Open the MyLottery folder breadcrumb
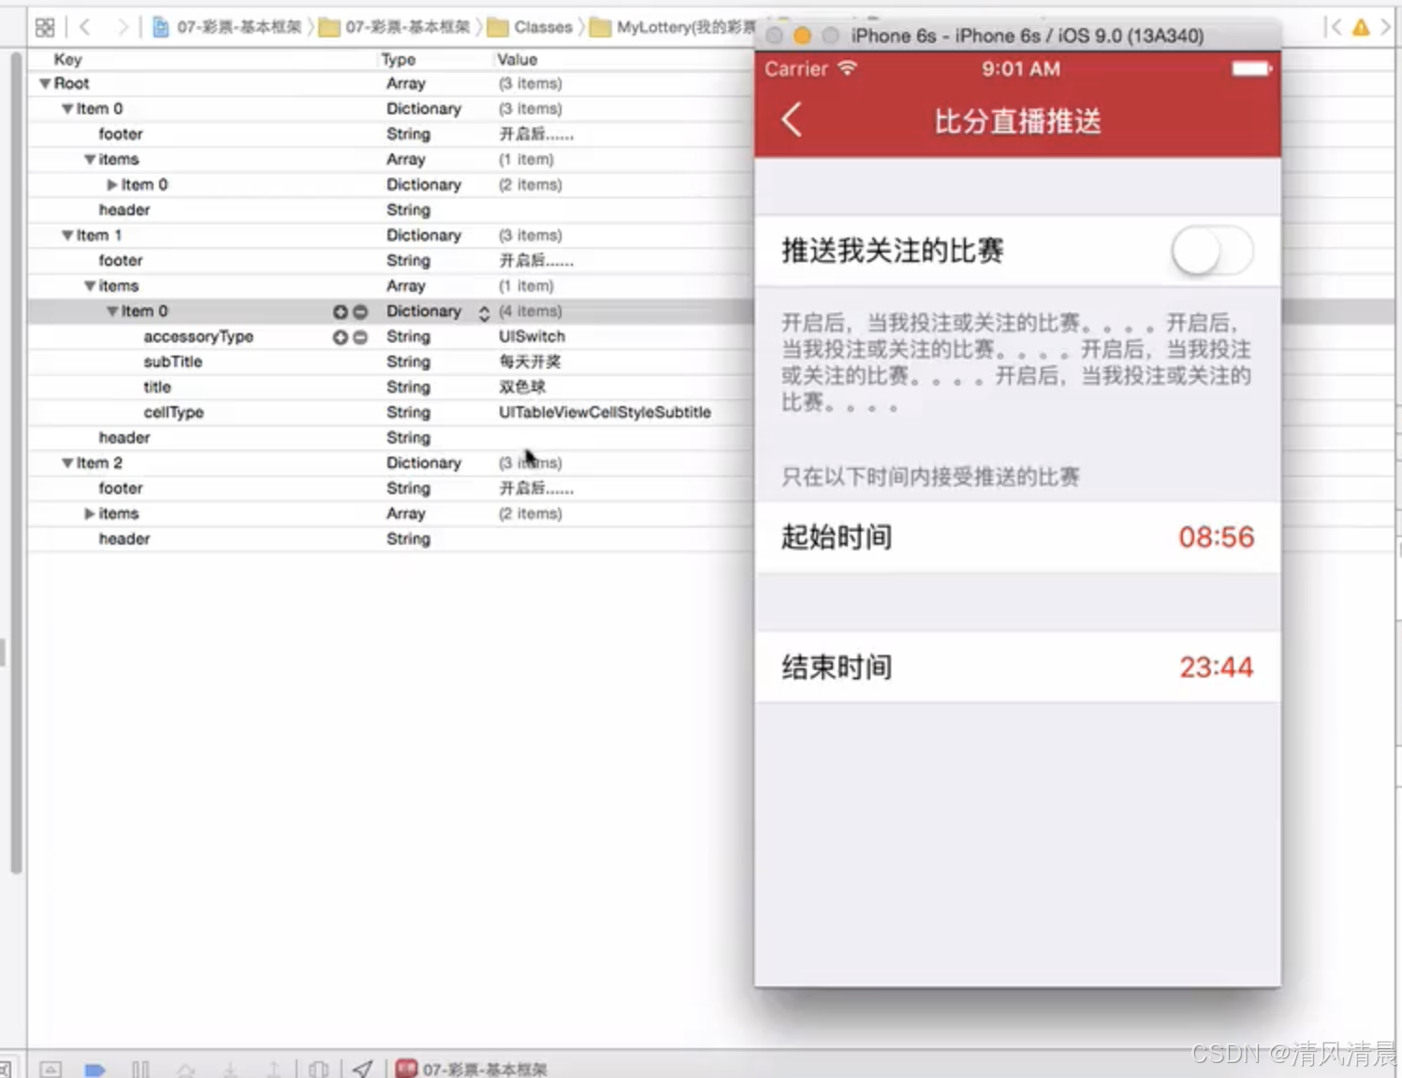 671,27
